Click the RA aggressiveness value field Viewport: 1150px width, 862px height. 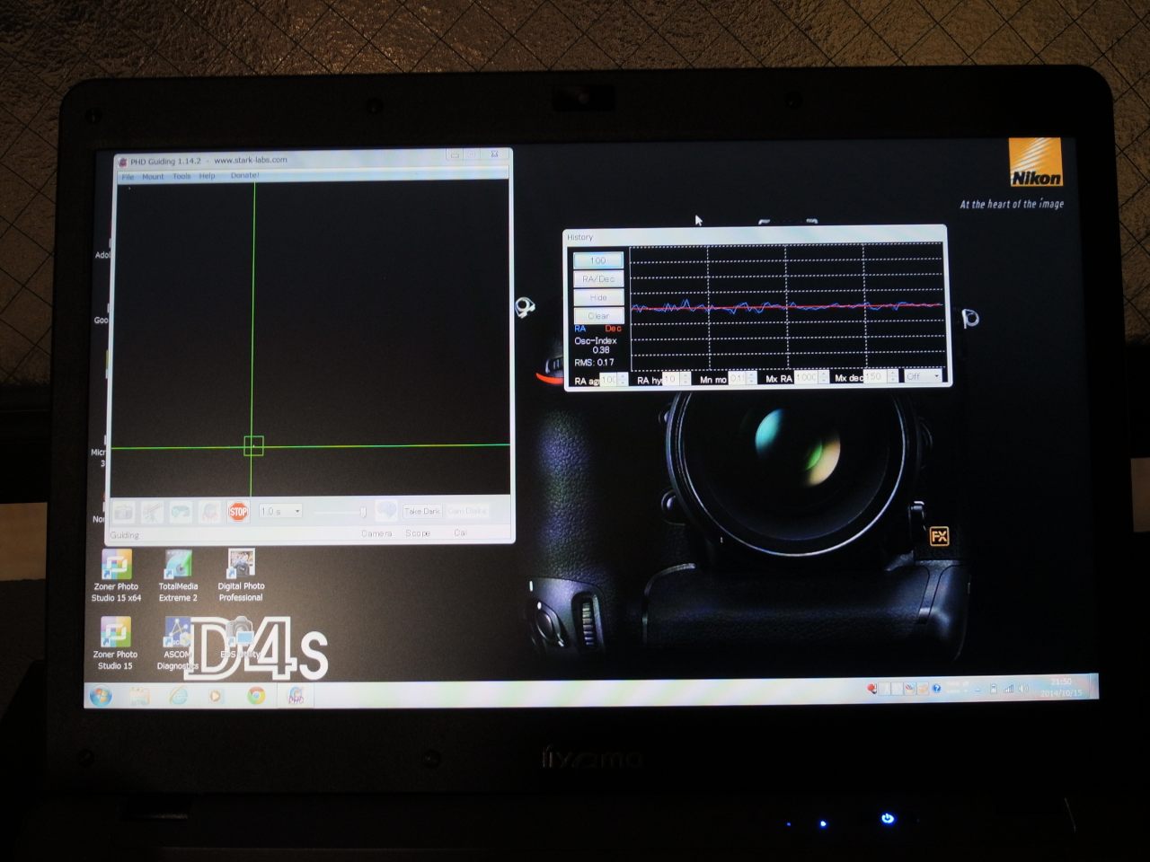point(608,380)
